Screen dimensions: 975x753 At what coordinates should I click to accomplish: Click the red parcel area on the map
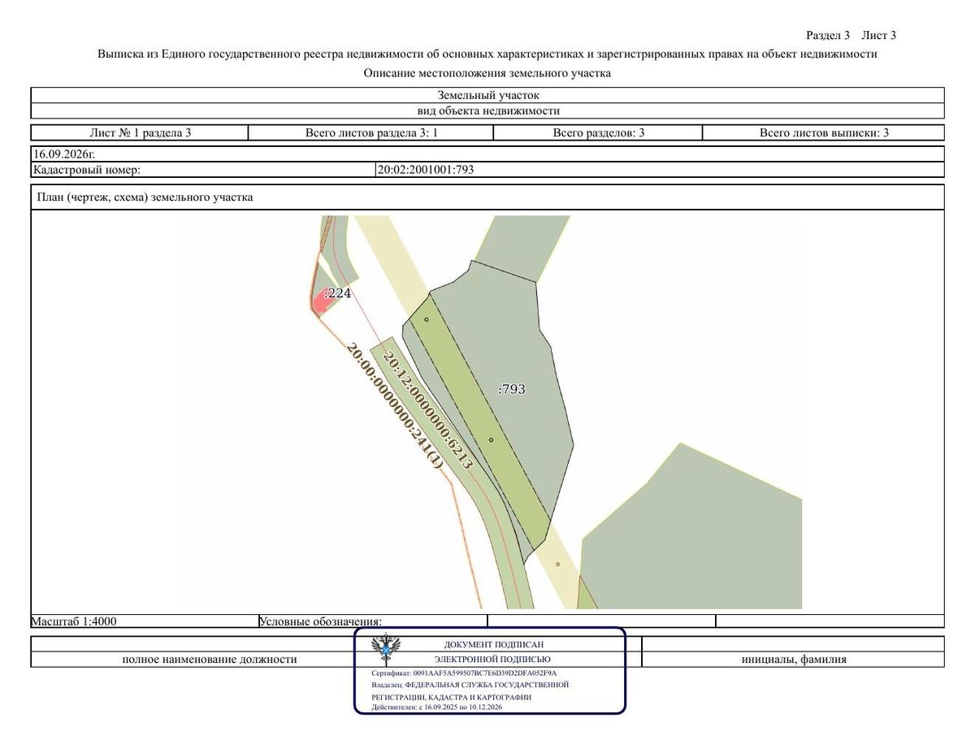[x=323, y=304]
